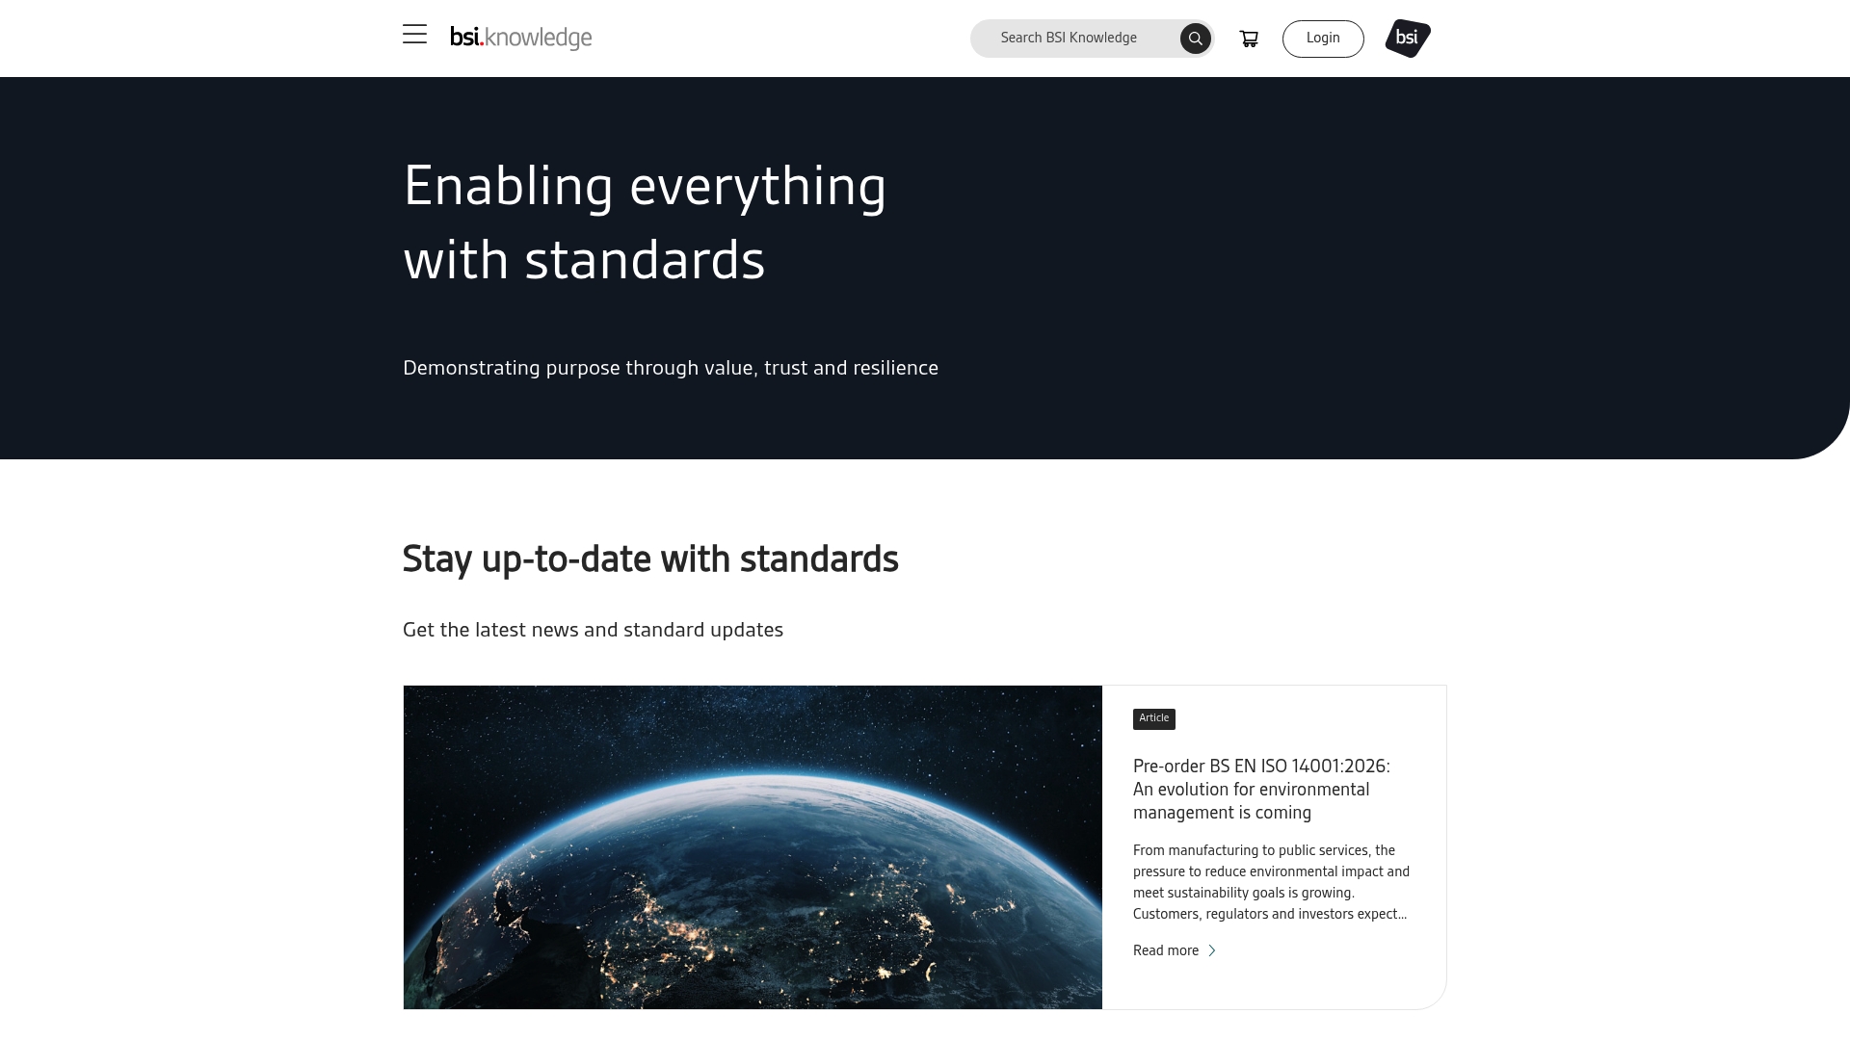Open the hamburger navigation menu
The image size is (1850, 1040).
click(413, 34)
